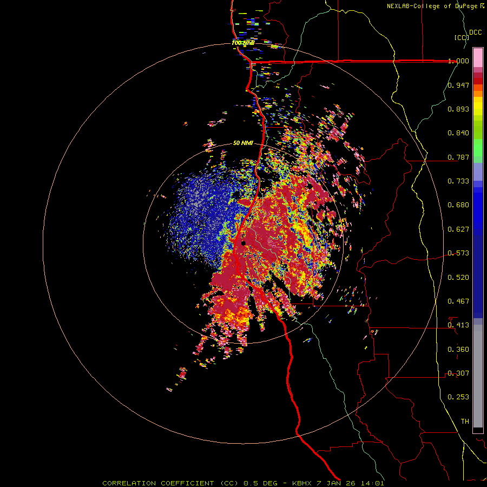Click the 1.000 value on the color scale
The height and width of the screenshot is (487, 487).
[x=458, y=61]
